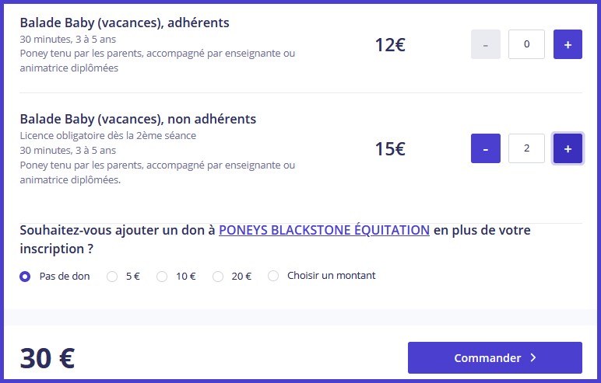Click the 12€ price label
Screen dimensions: 601x383
(389, 45)
